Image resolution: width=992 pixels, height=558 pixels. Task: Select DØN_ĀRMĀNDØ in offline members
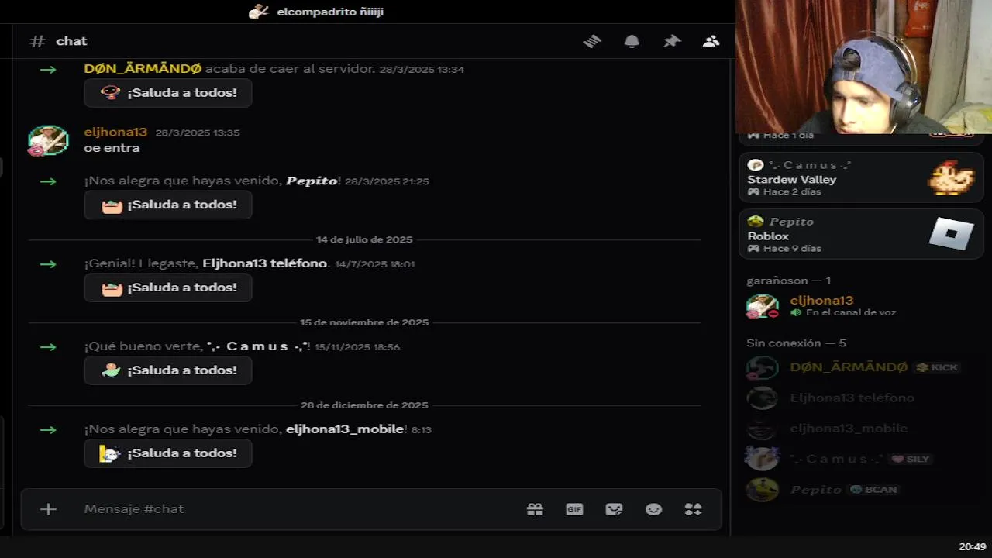[x=861, y=367]
